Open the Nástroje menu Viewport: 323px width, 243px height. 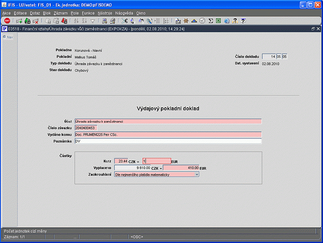(x=105, y=13)
